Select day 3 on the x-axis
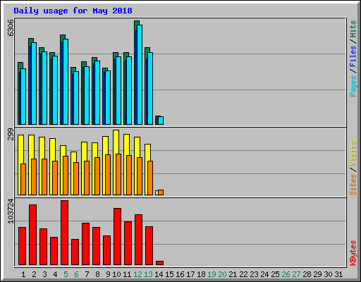 44,274
